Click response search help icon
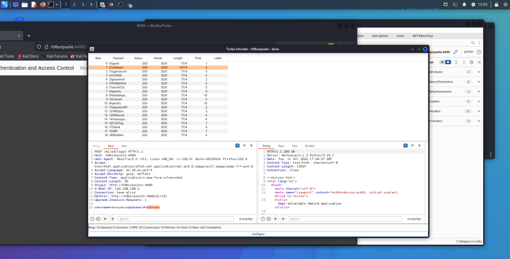Viewport: 510px width, 259px height. tap(263, 219)
